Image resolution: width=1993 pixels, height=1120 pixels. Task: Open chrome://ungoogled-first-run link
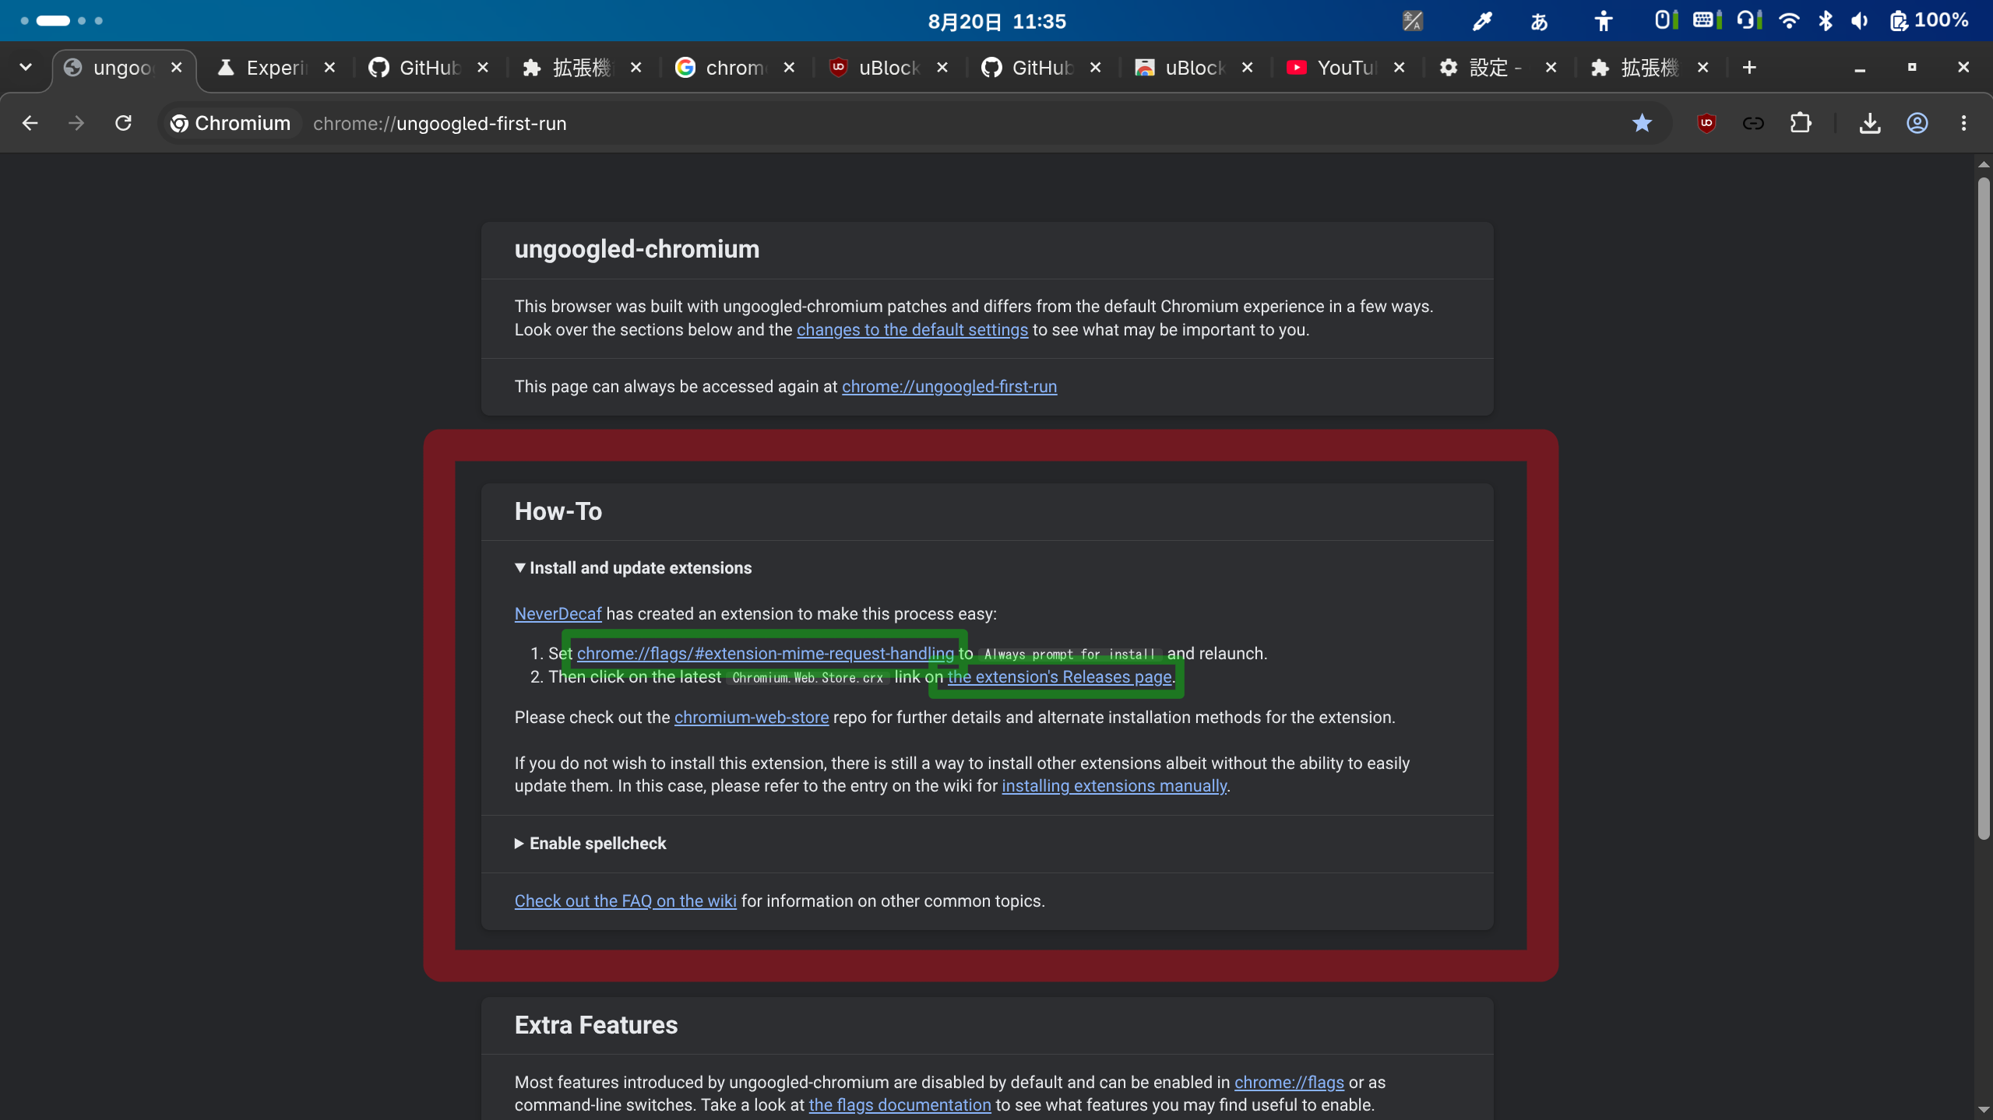click(949, 387)
